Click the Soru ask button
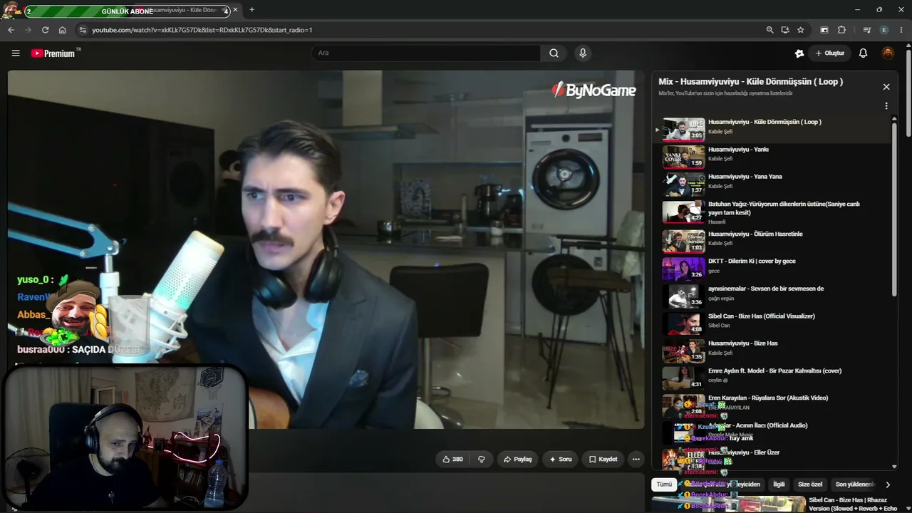 (561, 460)
